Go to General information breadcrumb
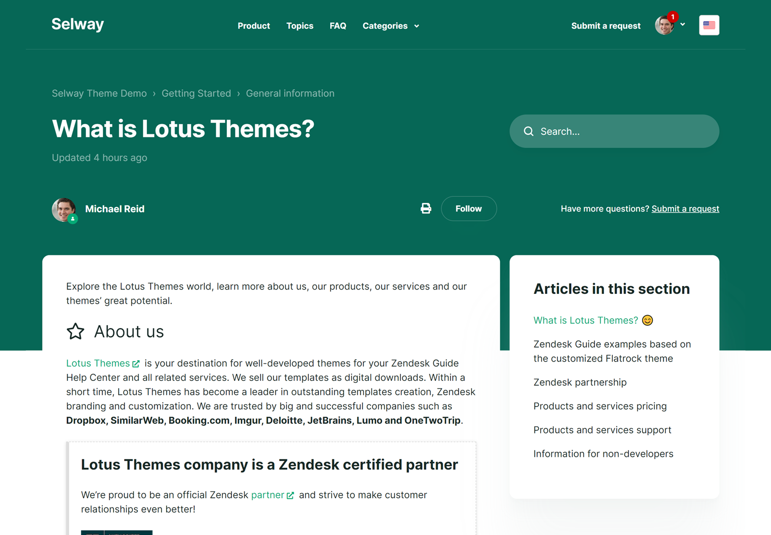771x535 pixels. point(290,93)
